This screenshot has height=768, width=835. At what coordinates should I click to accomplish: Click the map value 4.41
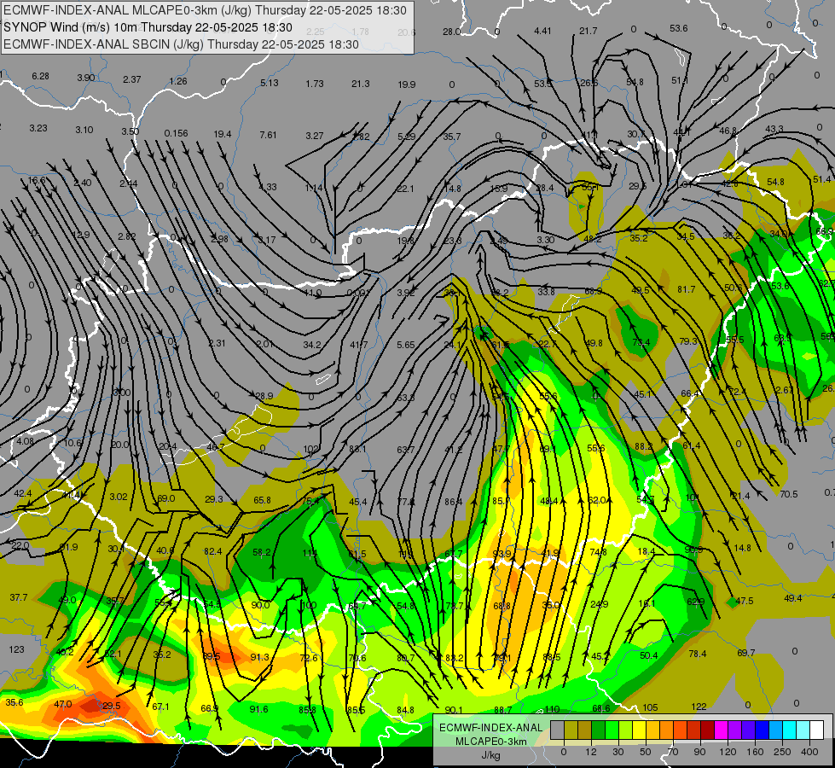(x=542, y=31)
